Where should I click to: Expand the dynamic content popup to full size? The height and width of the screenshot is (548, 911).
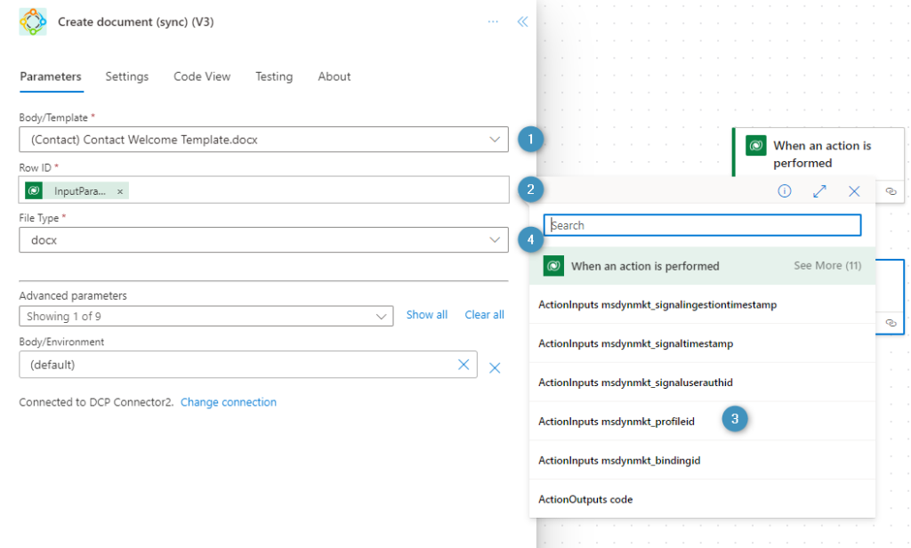[819, 190]
